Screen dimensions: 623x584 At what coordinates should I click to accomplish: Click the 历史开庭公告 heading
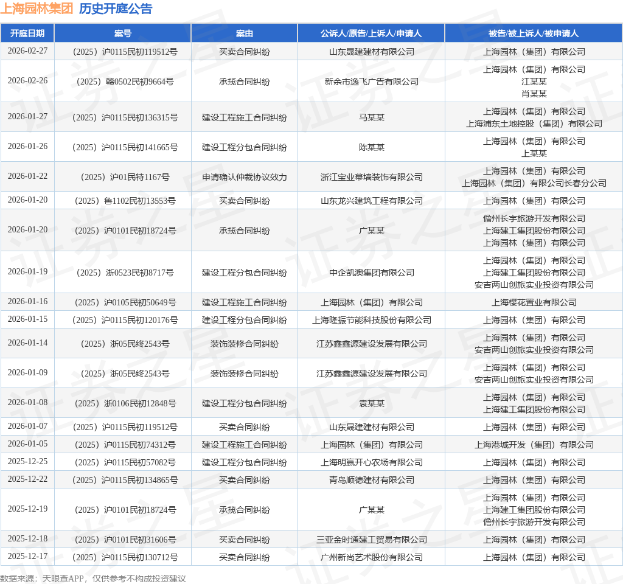[116, 9]
